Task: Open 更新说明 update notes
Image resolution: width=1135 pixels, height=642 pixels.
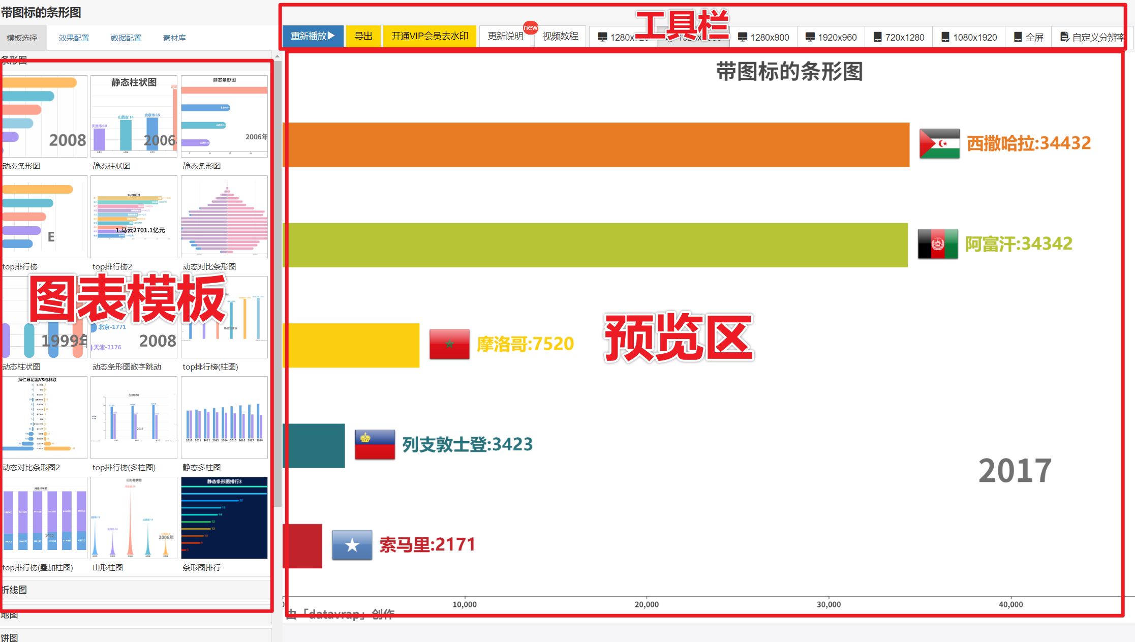Action: click(x=505, y=36)
